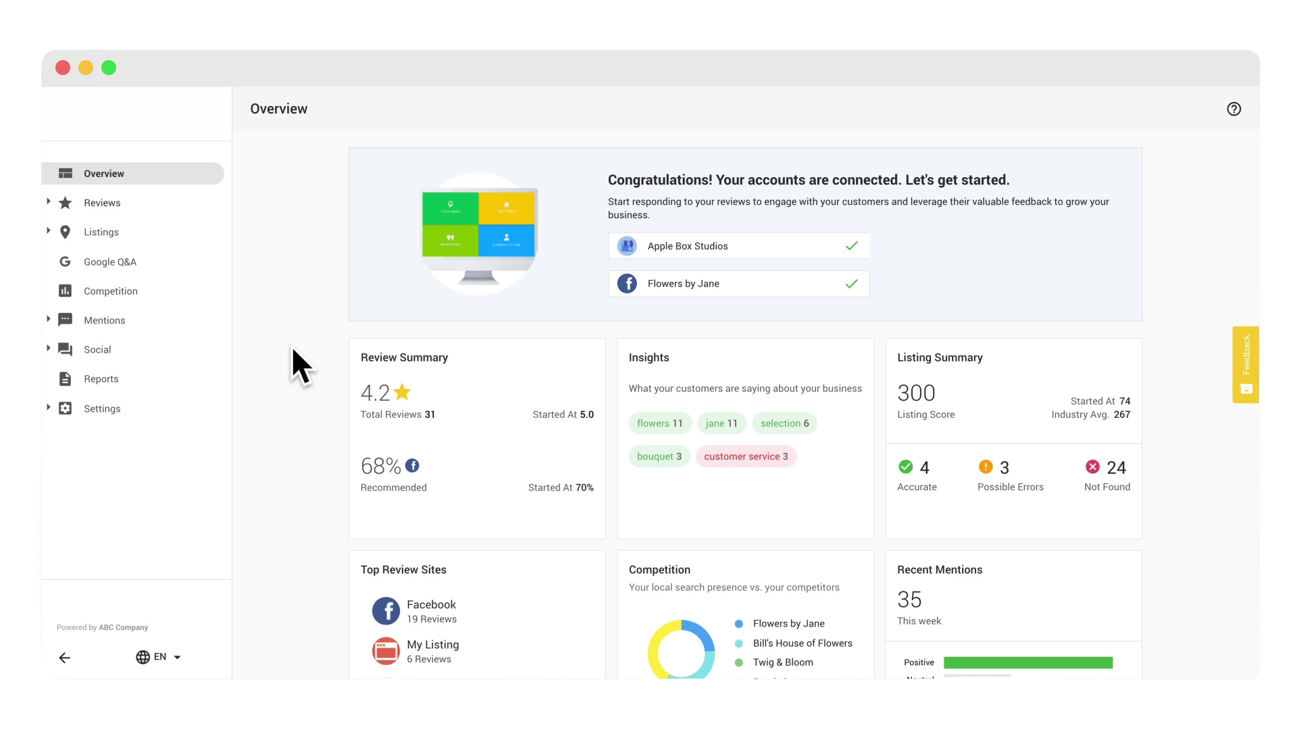The width and height of the screenshot is (1297, 730).
Task: Click the Review Summary card title
Action: 404,358
